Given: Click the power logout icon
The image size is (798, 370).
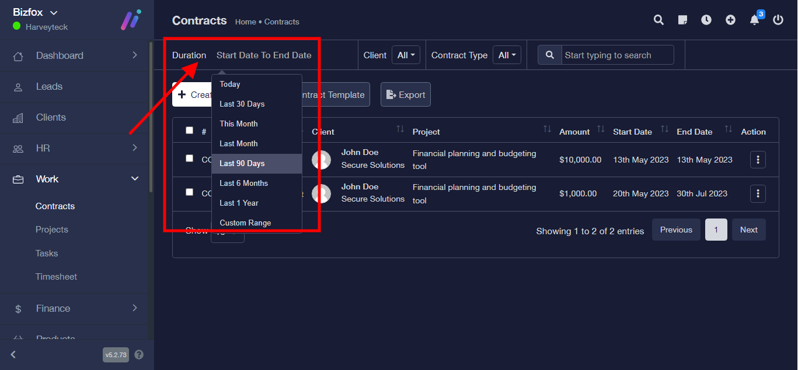Looking at the screenshot, I should coord(778,20).
